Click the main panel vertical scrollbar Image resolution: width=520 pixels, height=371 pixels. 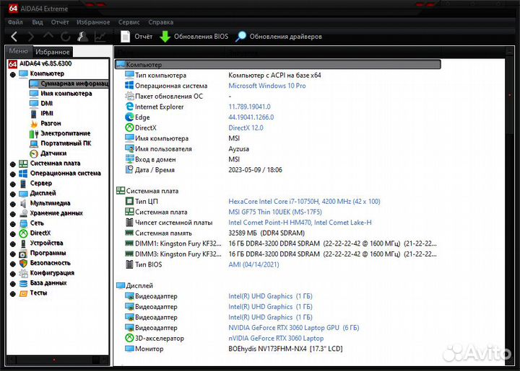coord(509,207)
